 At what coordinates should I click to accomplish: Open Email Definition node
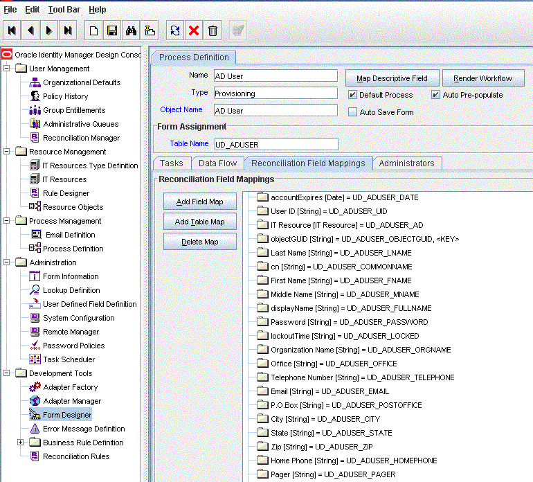pyautogui.click(x=63, y=235)
